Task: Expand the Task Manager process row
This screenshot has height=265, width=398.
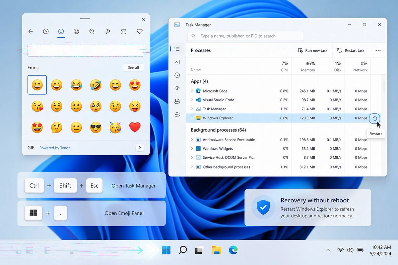Action: click(192, 109)
